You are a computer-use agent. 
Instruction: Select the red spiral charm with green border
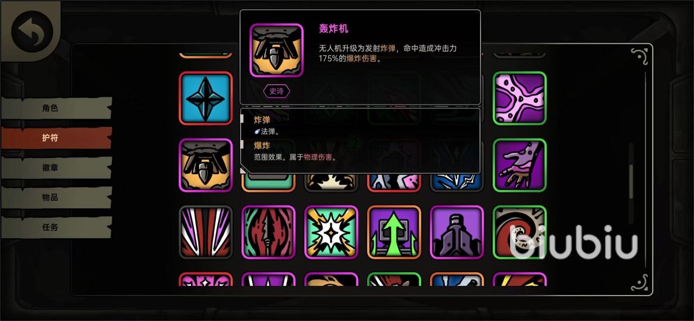[519, 232]
